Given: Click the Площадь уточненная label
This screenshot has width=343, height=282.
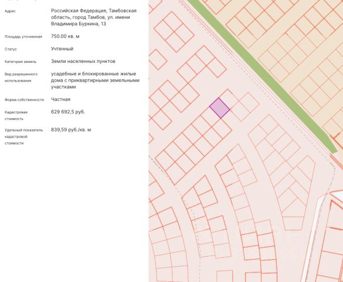Looking at the screenshot, I should point(23,36).
